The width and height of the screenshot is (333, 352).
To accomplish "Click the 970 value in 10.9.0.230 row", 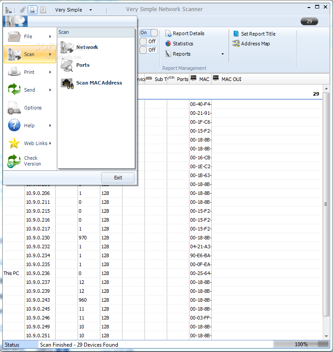I will [89, 238].
